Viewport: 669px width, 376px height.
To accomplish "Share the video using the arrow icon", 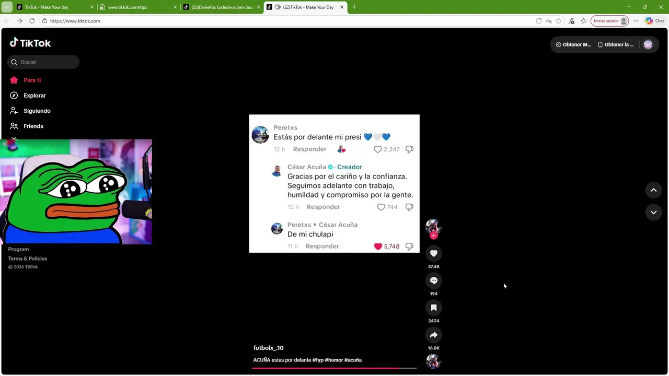I will (433, 335).
